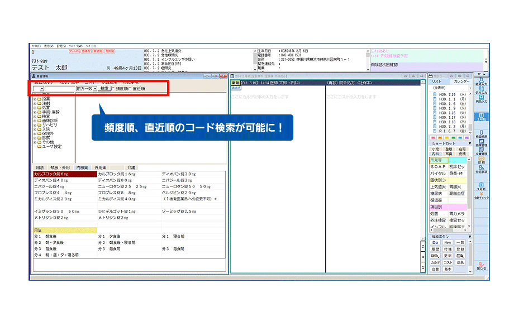Click the green flag marker icon

[x=453, y=137]
